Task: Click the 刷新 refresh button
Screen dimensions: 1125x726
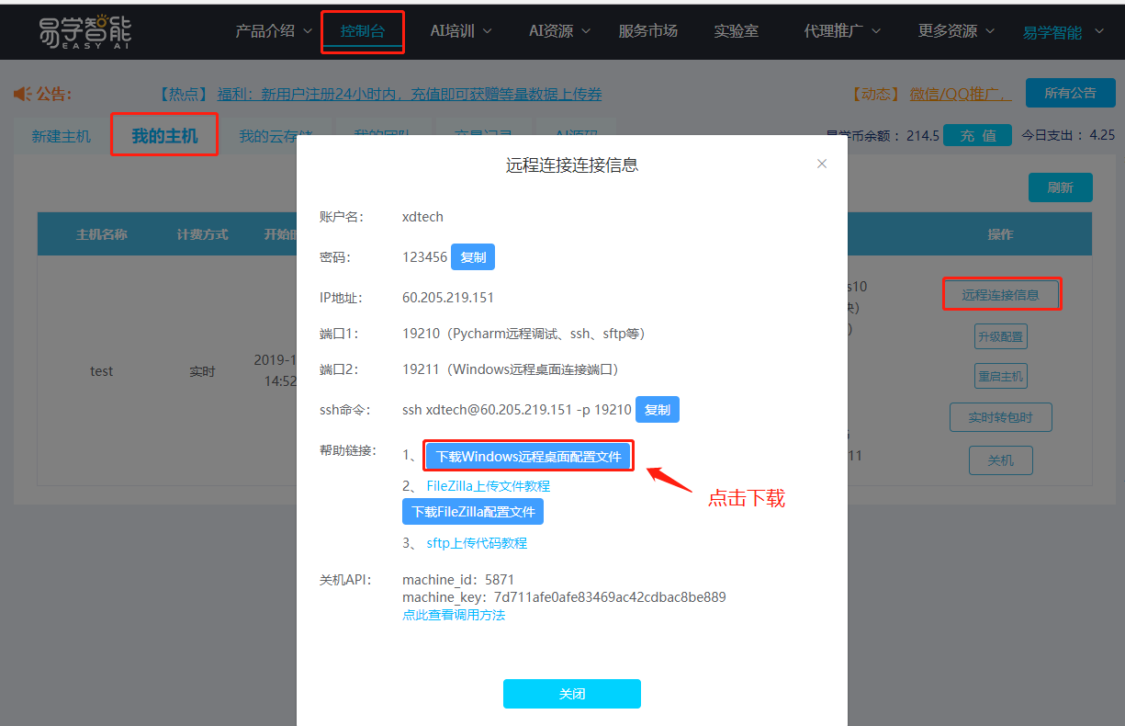Action: pos(1060,187)
